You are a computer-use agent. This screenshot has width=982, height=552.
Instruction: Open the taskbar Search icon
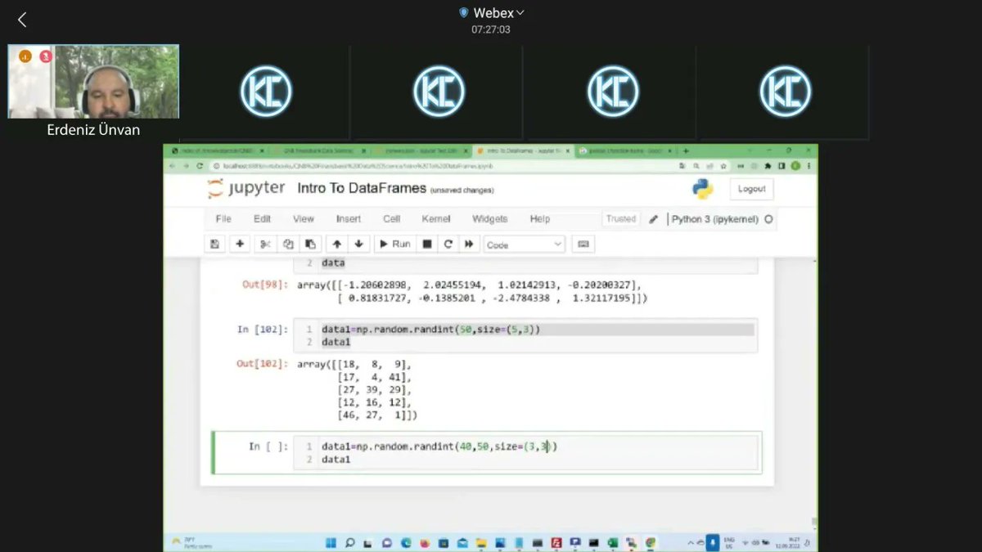[x=349, y=542]
